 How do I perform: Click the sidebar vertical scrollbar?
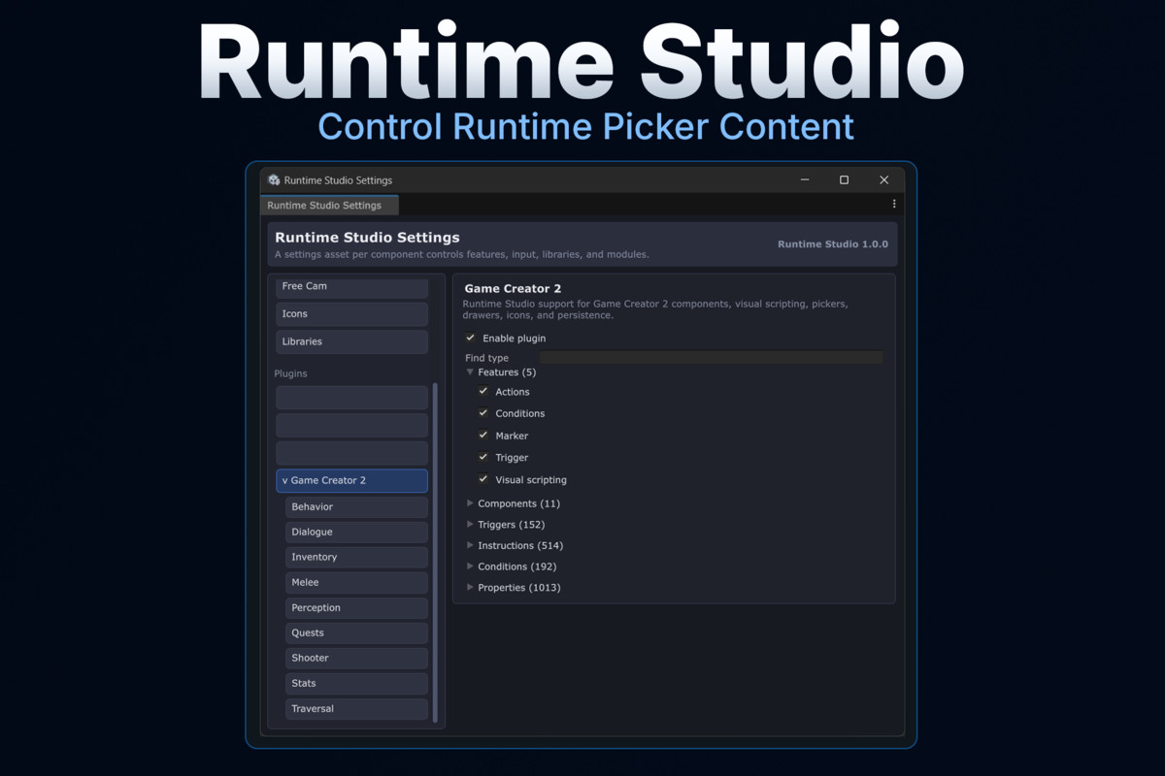(435, 552)
